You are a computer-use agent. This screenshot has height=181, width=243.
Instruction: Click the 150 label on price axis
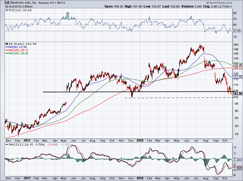(236, 45)
